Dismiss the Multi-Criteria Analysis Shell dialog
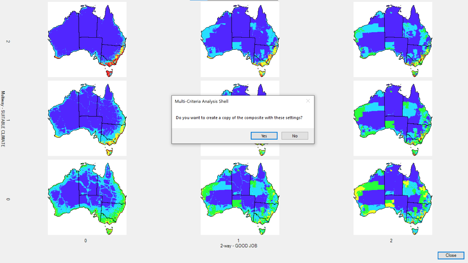Viewport: 468px width, 263px height. pyautogui.click(x=308, y=101)
